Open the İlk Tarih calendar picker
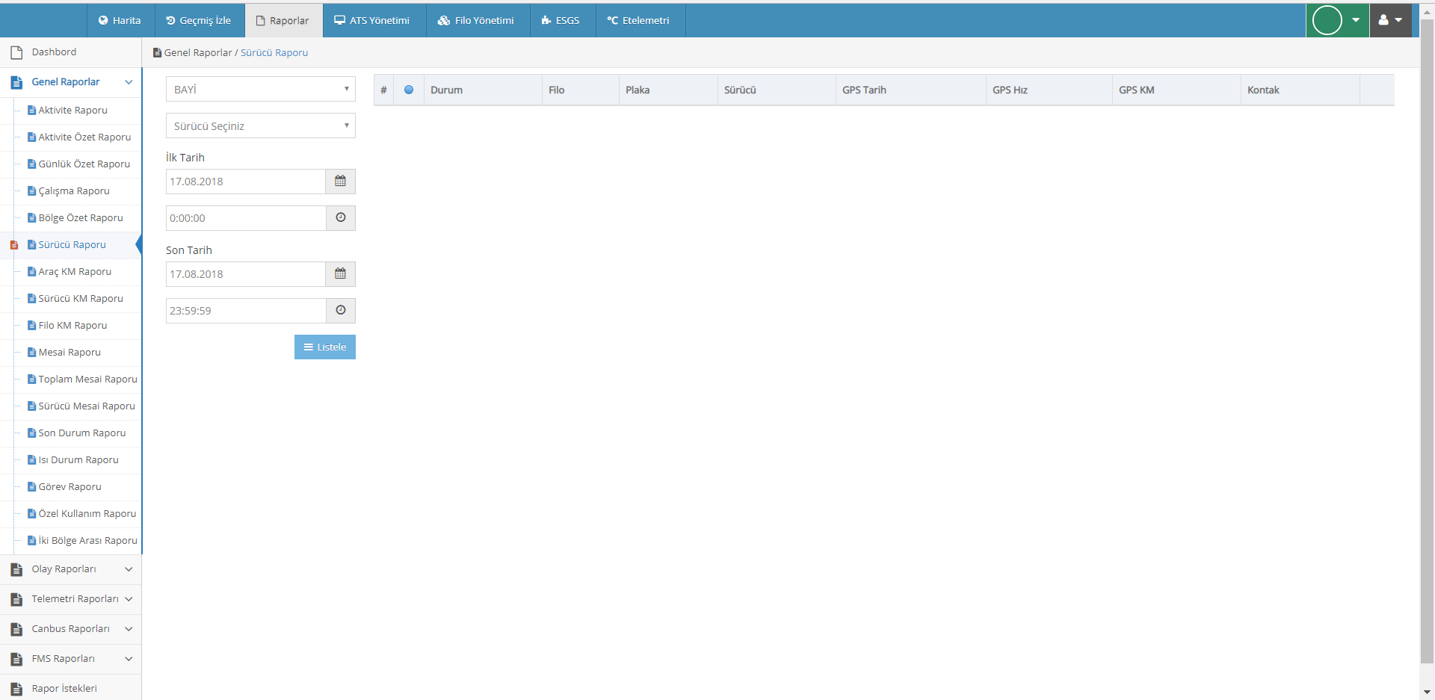The image size is (1435, 700). point(340,182)
